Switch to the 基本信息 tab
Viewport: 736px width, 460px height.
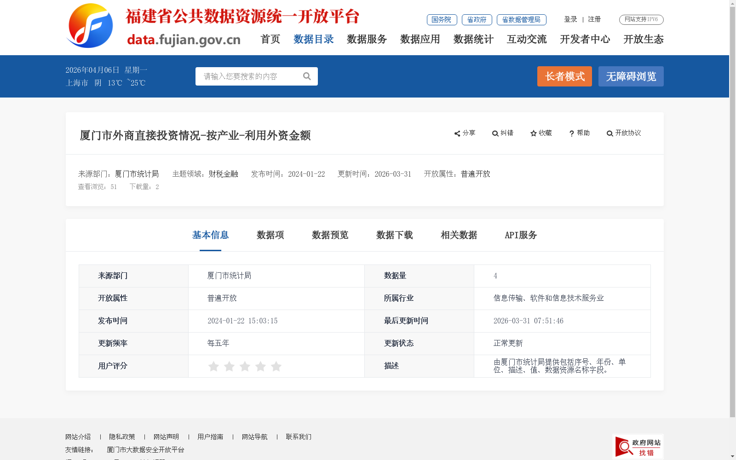(x=210, y=235)
